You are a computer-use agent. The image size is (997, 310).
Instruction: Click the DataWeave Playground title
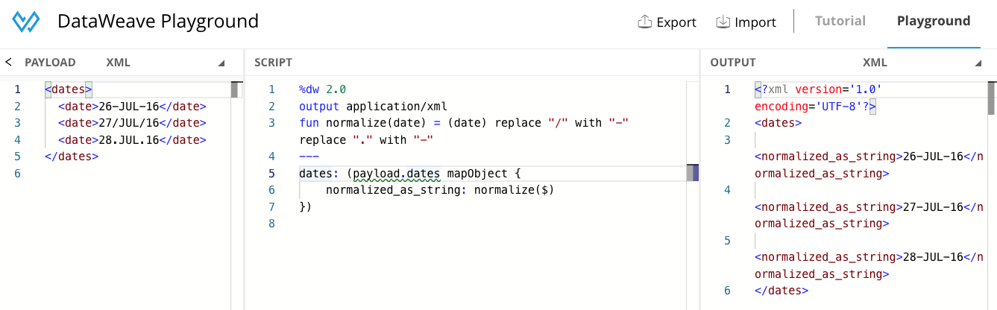tap(158, 22)
